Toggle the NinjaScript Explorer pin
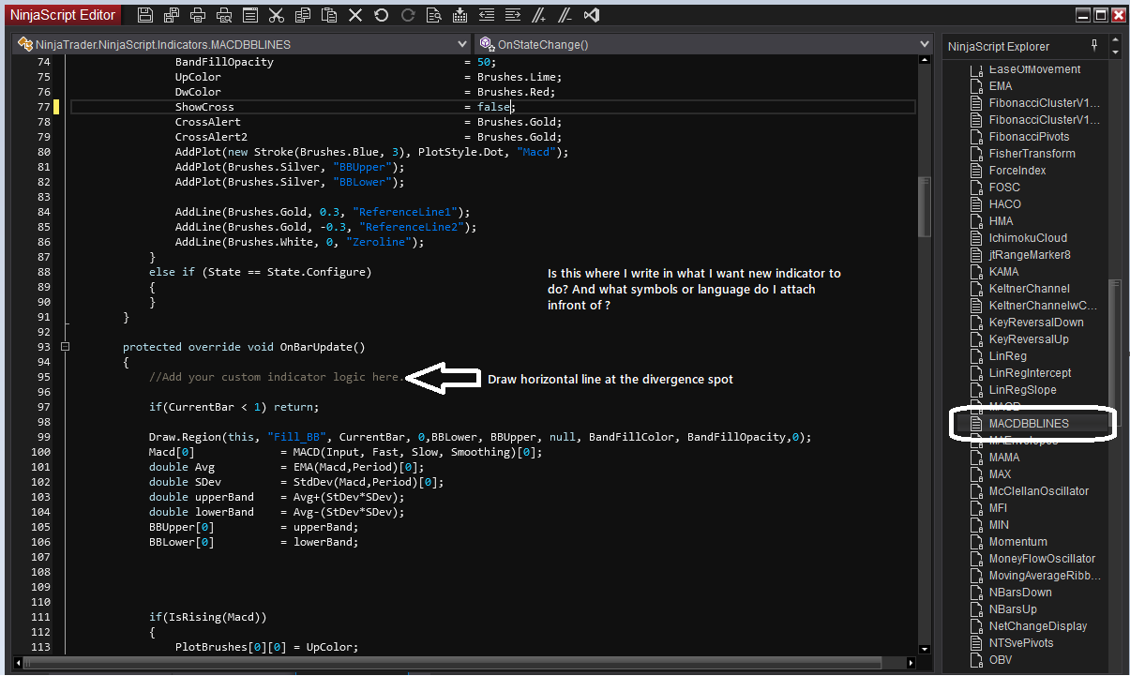This screenshot has height=676, width=1130. coord(1093,46)
